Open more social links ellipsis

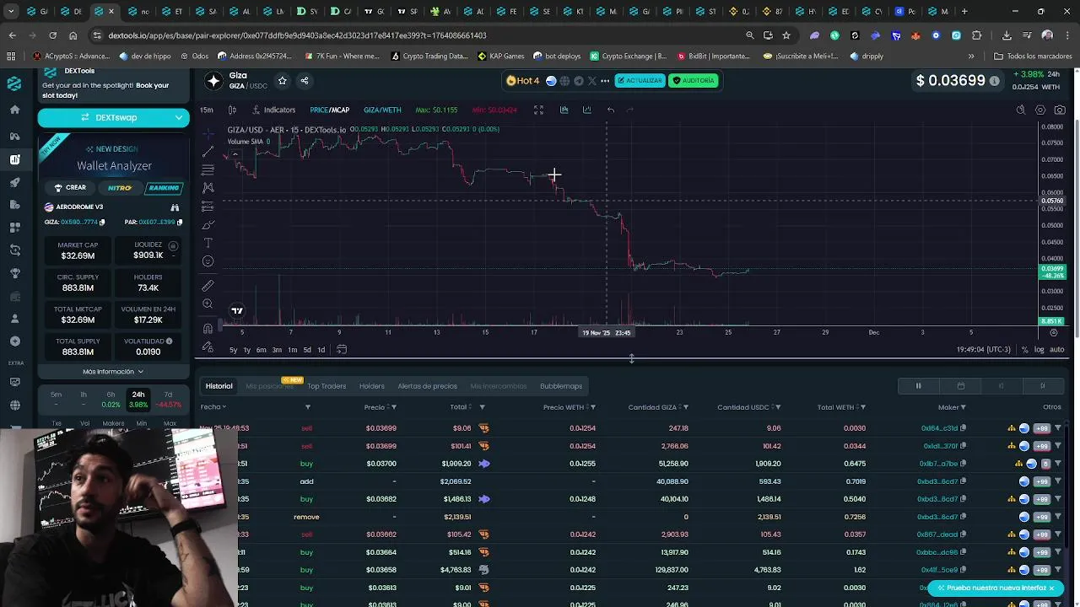tap(605, 81)
